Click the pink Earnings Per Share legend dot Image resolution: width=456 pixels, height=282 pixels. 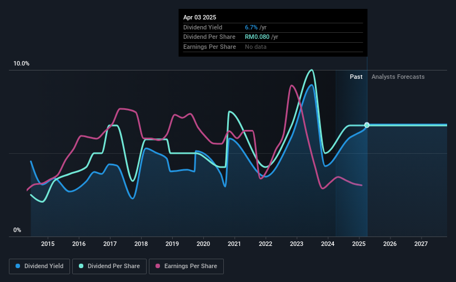(x=158, y=266)
